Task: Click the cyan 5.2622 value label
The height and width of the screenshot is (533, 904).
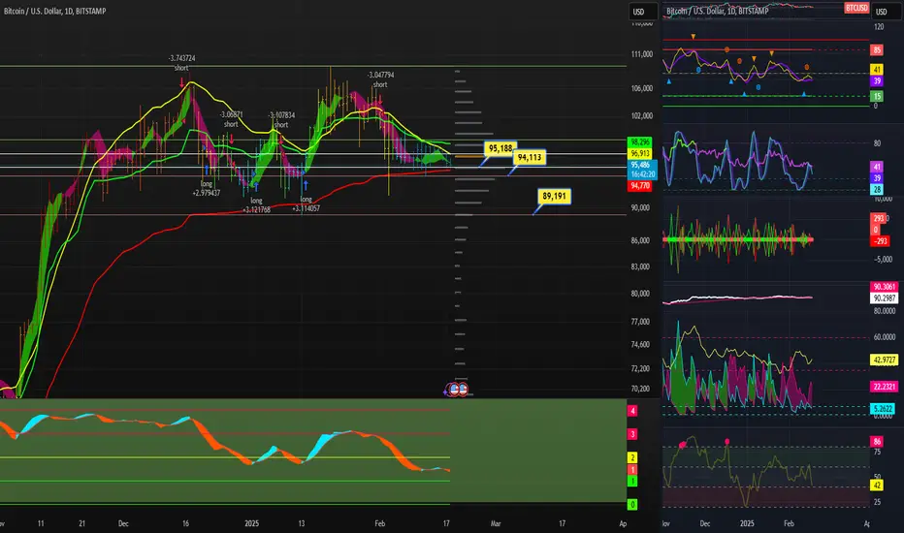Action: 883,409
